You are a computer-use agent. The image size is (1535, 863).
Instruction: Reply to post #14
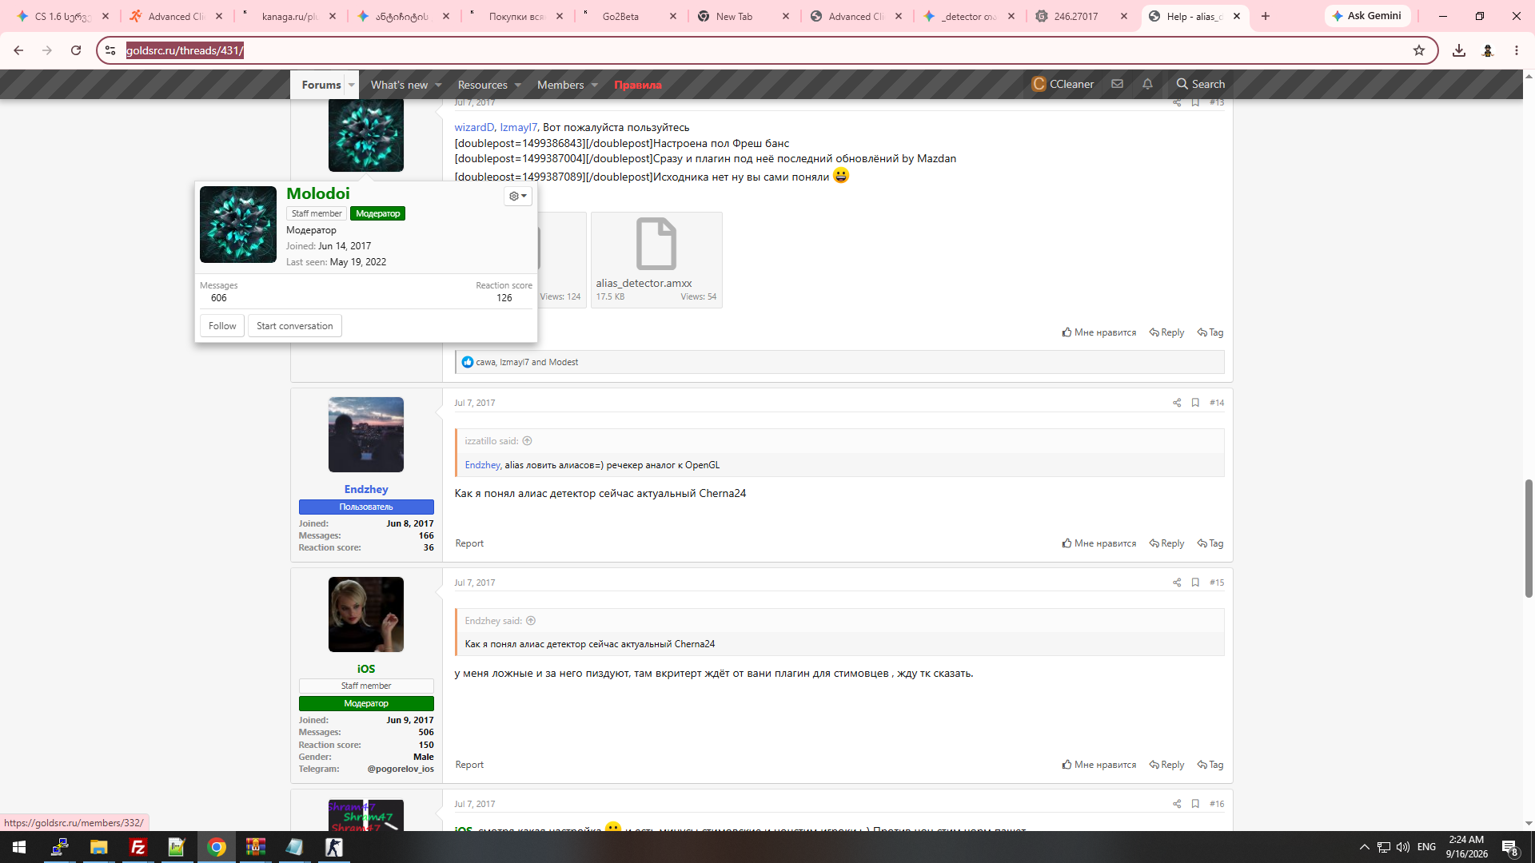coord(1166,543)
